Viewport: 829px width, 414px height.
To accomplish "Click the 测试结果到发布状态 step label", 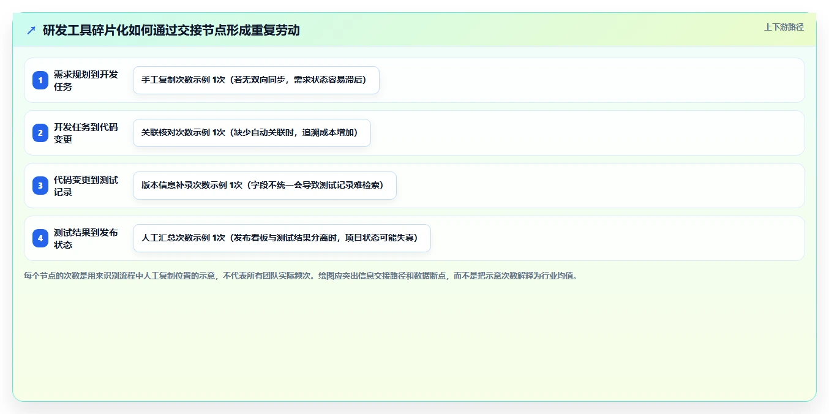I will click(86, 238).
